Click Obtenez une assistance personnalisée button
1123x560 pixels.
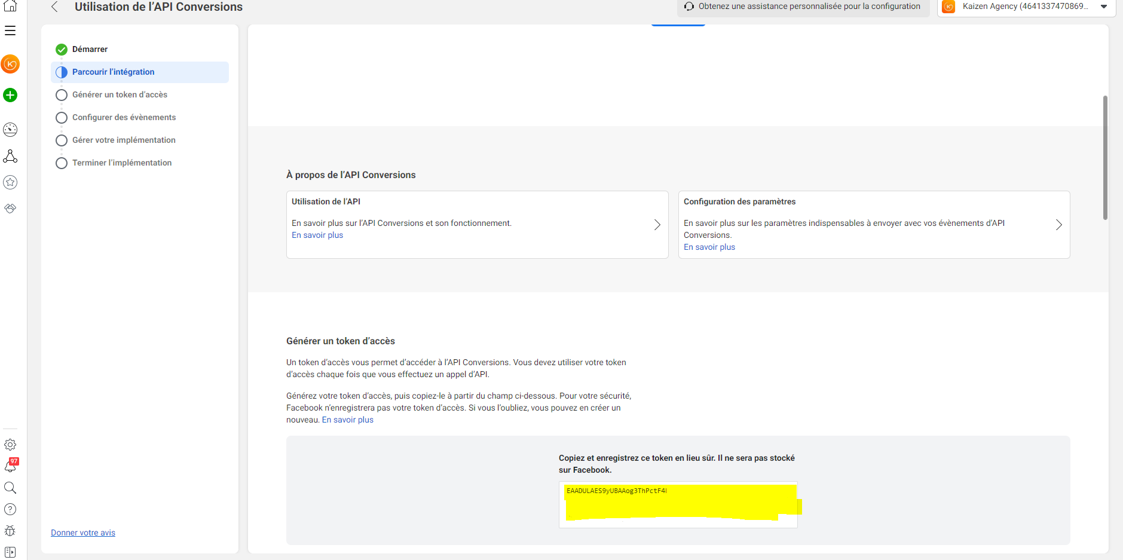pyautogui.click(x=803, y=7)
